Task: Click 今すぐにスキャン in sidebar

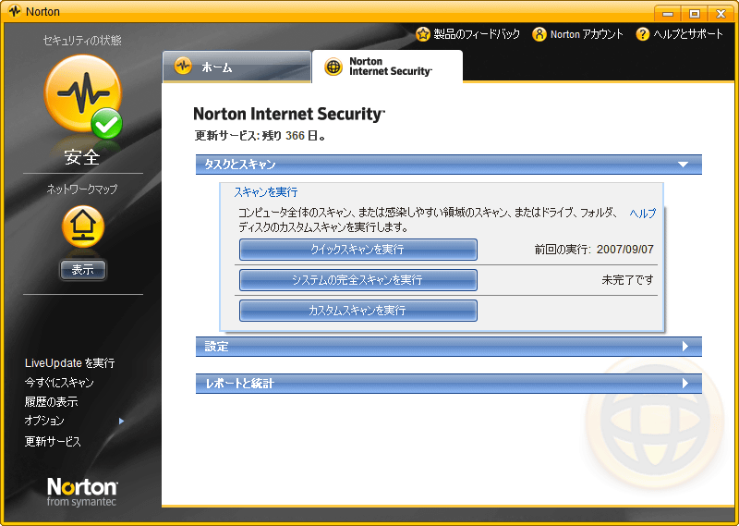Action: [59, 382]
